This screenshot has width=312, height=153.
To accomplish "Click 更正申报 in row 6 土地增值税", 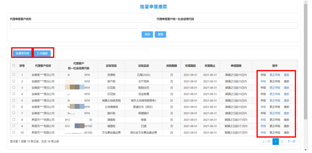I will tap(275, 107).
